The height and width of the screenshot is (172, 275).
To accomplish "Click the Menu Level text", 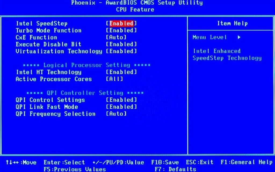I will (x=210, y=37).
